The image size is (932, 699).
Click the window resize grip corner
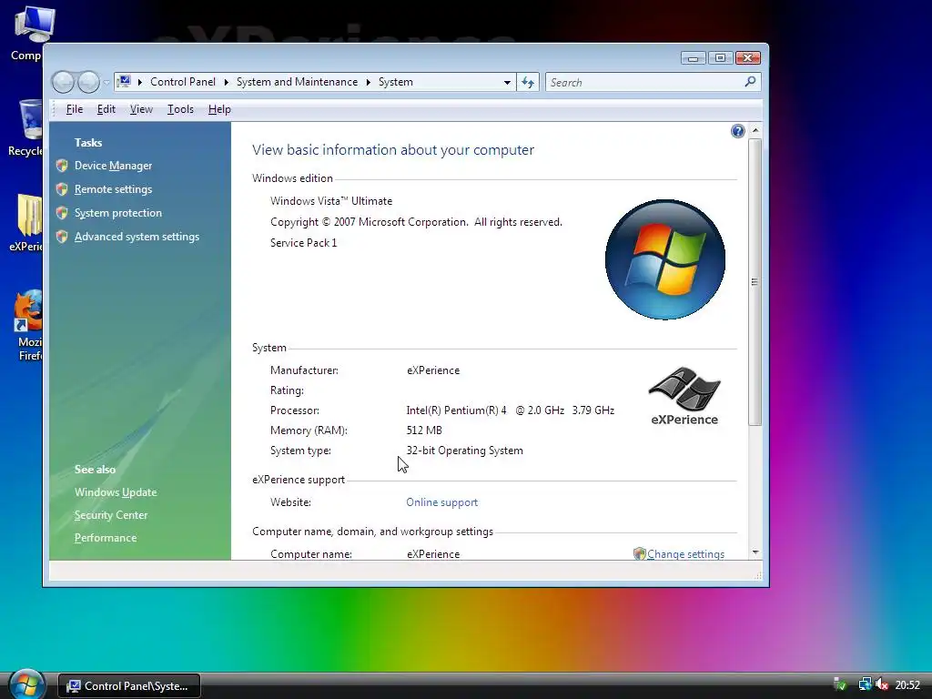point(758,575)
